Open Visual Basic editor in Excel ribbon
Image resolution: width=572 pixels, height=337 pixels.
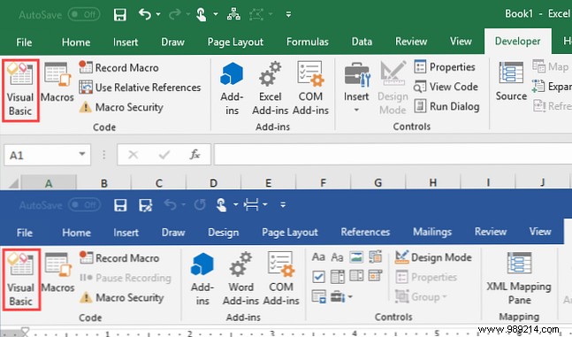[20, 90]
